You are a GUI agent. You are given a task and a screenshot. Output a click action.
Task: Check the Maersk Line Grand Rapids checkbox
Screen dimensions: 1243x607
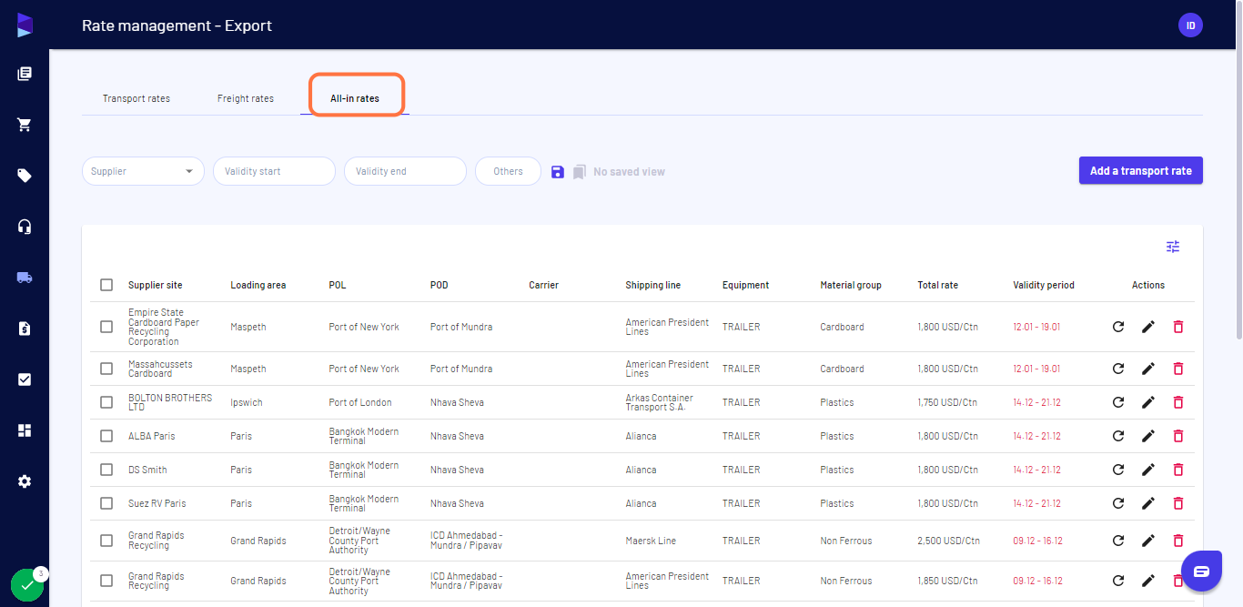(106, 541)
